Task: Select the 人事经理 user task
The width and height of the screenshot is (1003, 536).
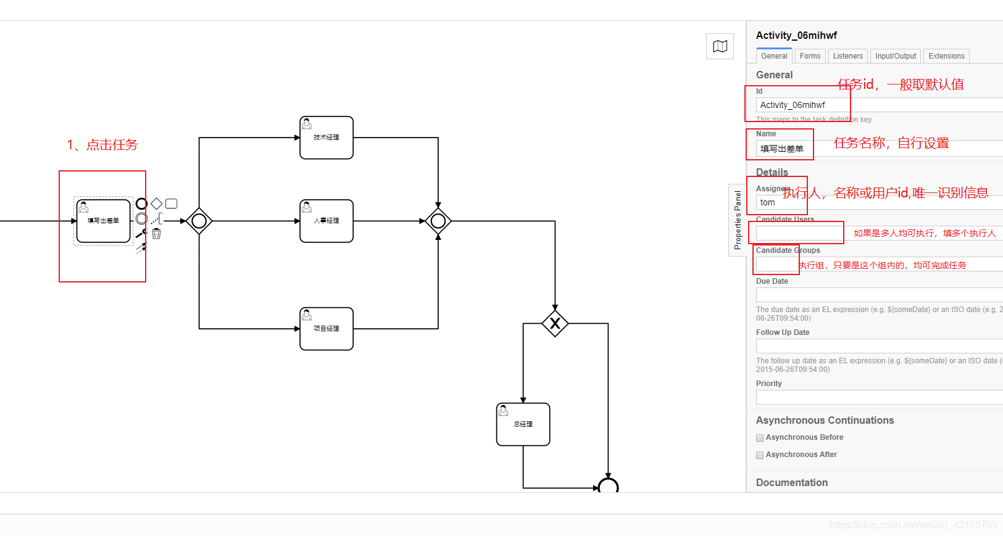Action: (327, 221)
